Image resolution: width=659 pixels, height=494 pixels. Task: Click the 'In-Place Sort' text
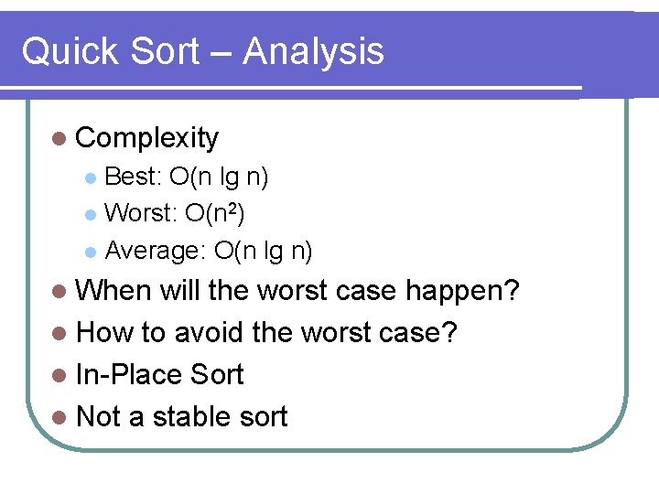pos(160,375)
